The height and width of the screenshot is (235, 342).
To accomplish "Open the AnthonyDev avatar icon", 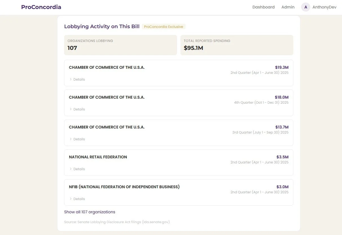I will pyautogui.click(x=306, y=7).
